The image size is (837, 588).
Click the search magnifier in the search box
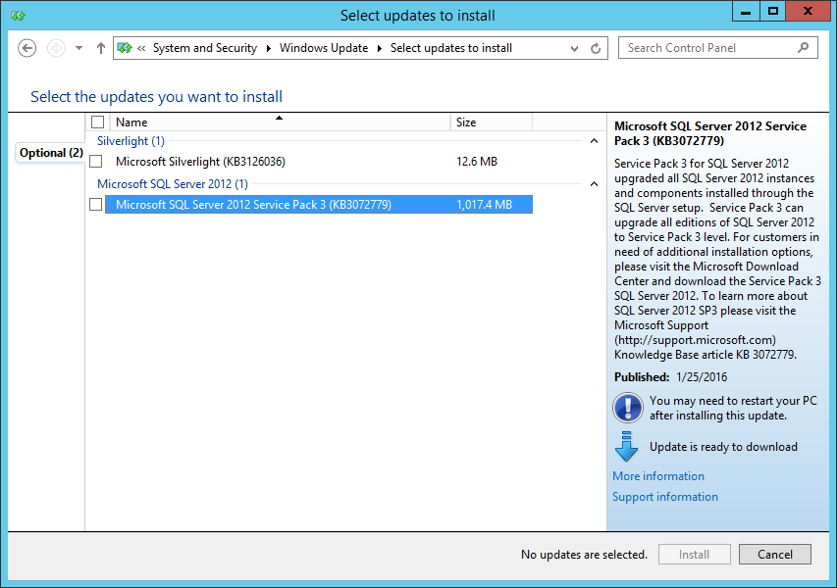[x=803, y=47]
